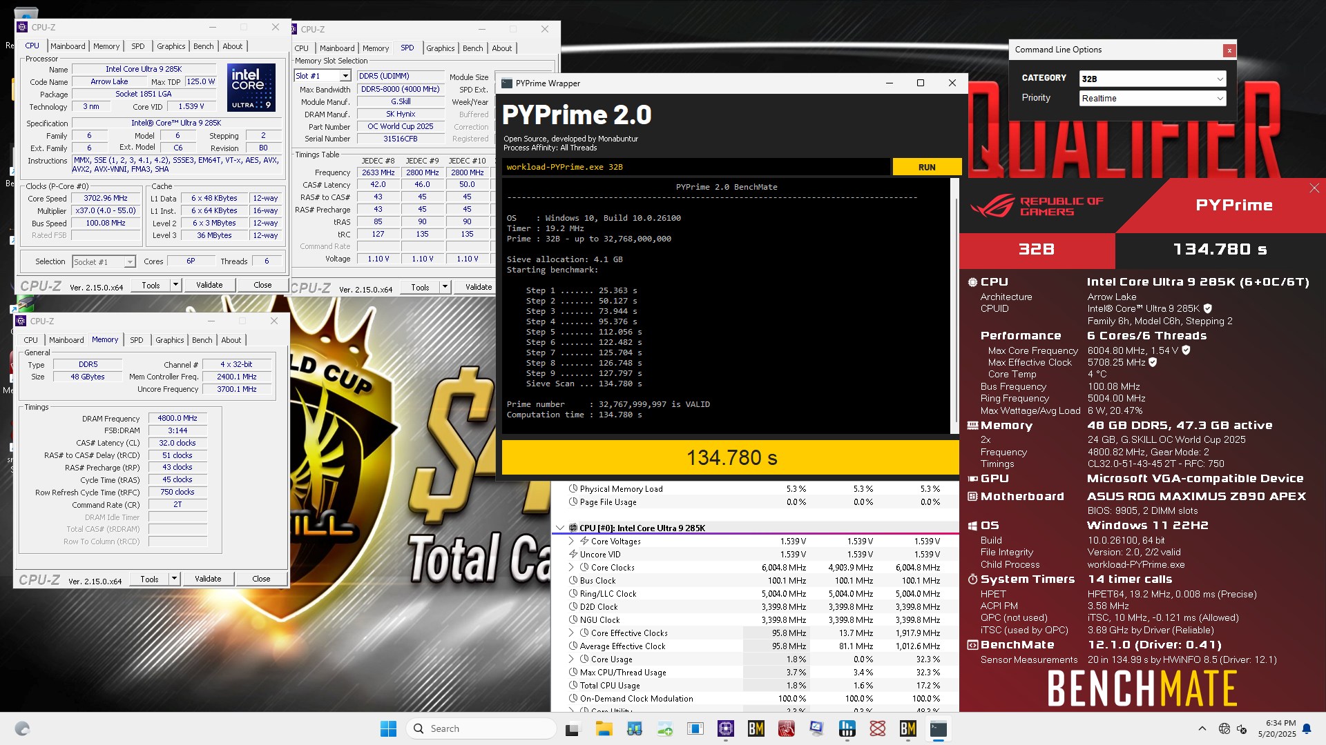
Task: Open the red knot-shaped taskbar icon
Action: pyautogui.click(x=877, y=728)
